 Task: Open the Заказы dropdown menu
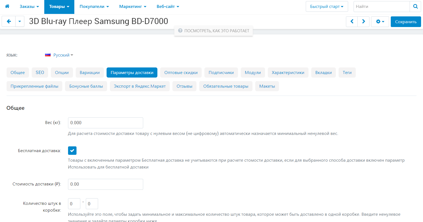click(29, 7)
